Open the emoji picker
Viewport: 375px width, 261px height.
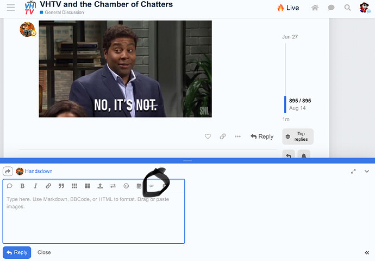(x=126, y=186)
